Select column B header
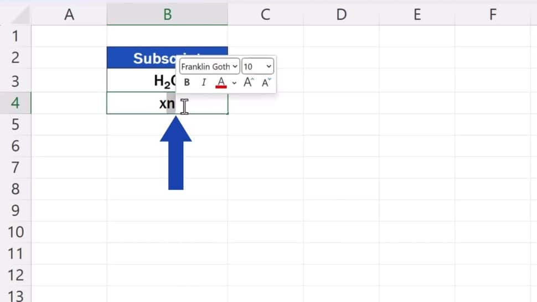Screen dimensions: 537x302 (167, 14)
